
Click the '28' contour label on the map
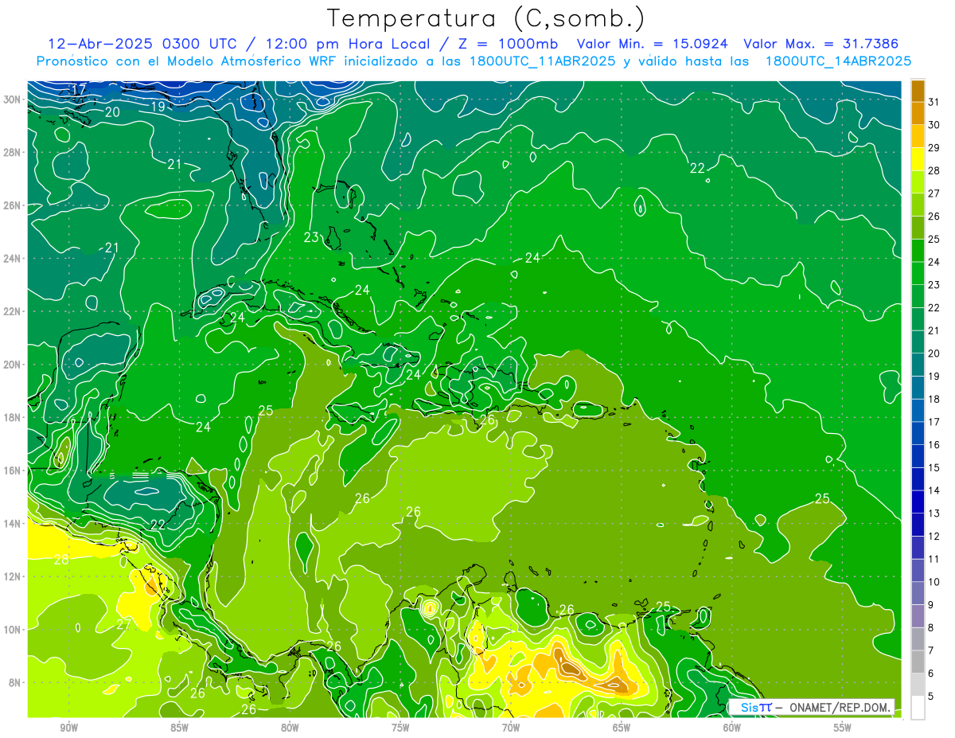coord(61,560)
